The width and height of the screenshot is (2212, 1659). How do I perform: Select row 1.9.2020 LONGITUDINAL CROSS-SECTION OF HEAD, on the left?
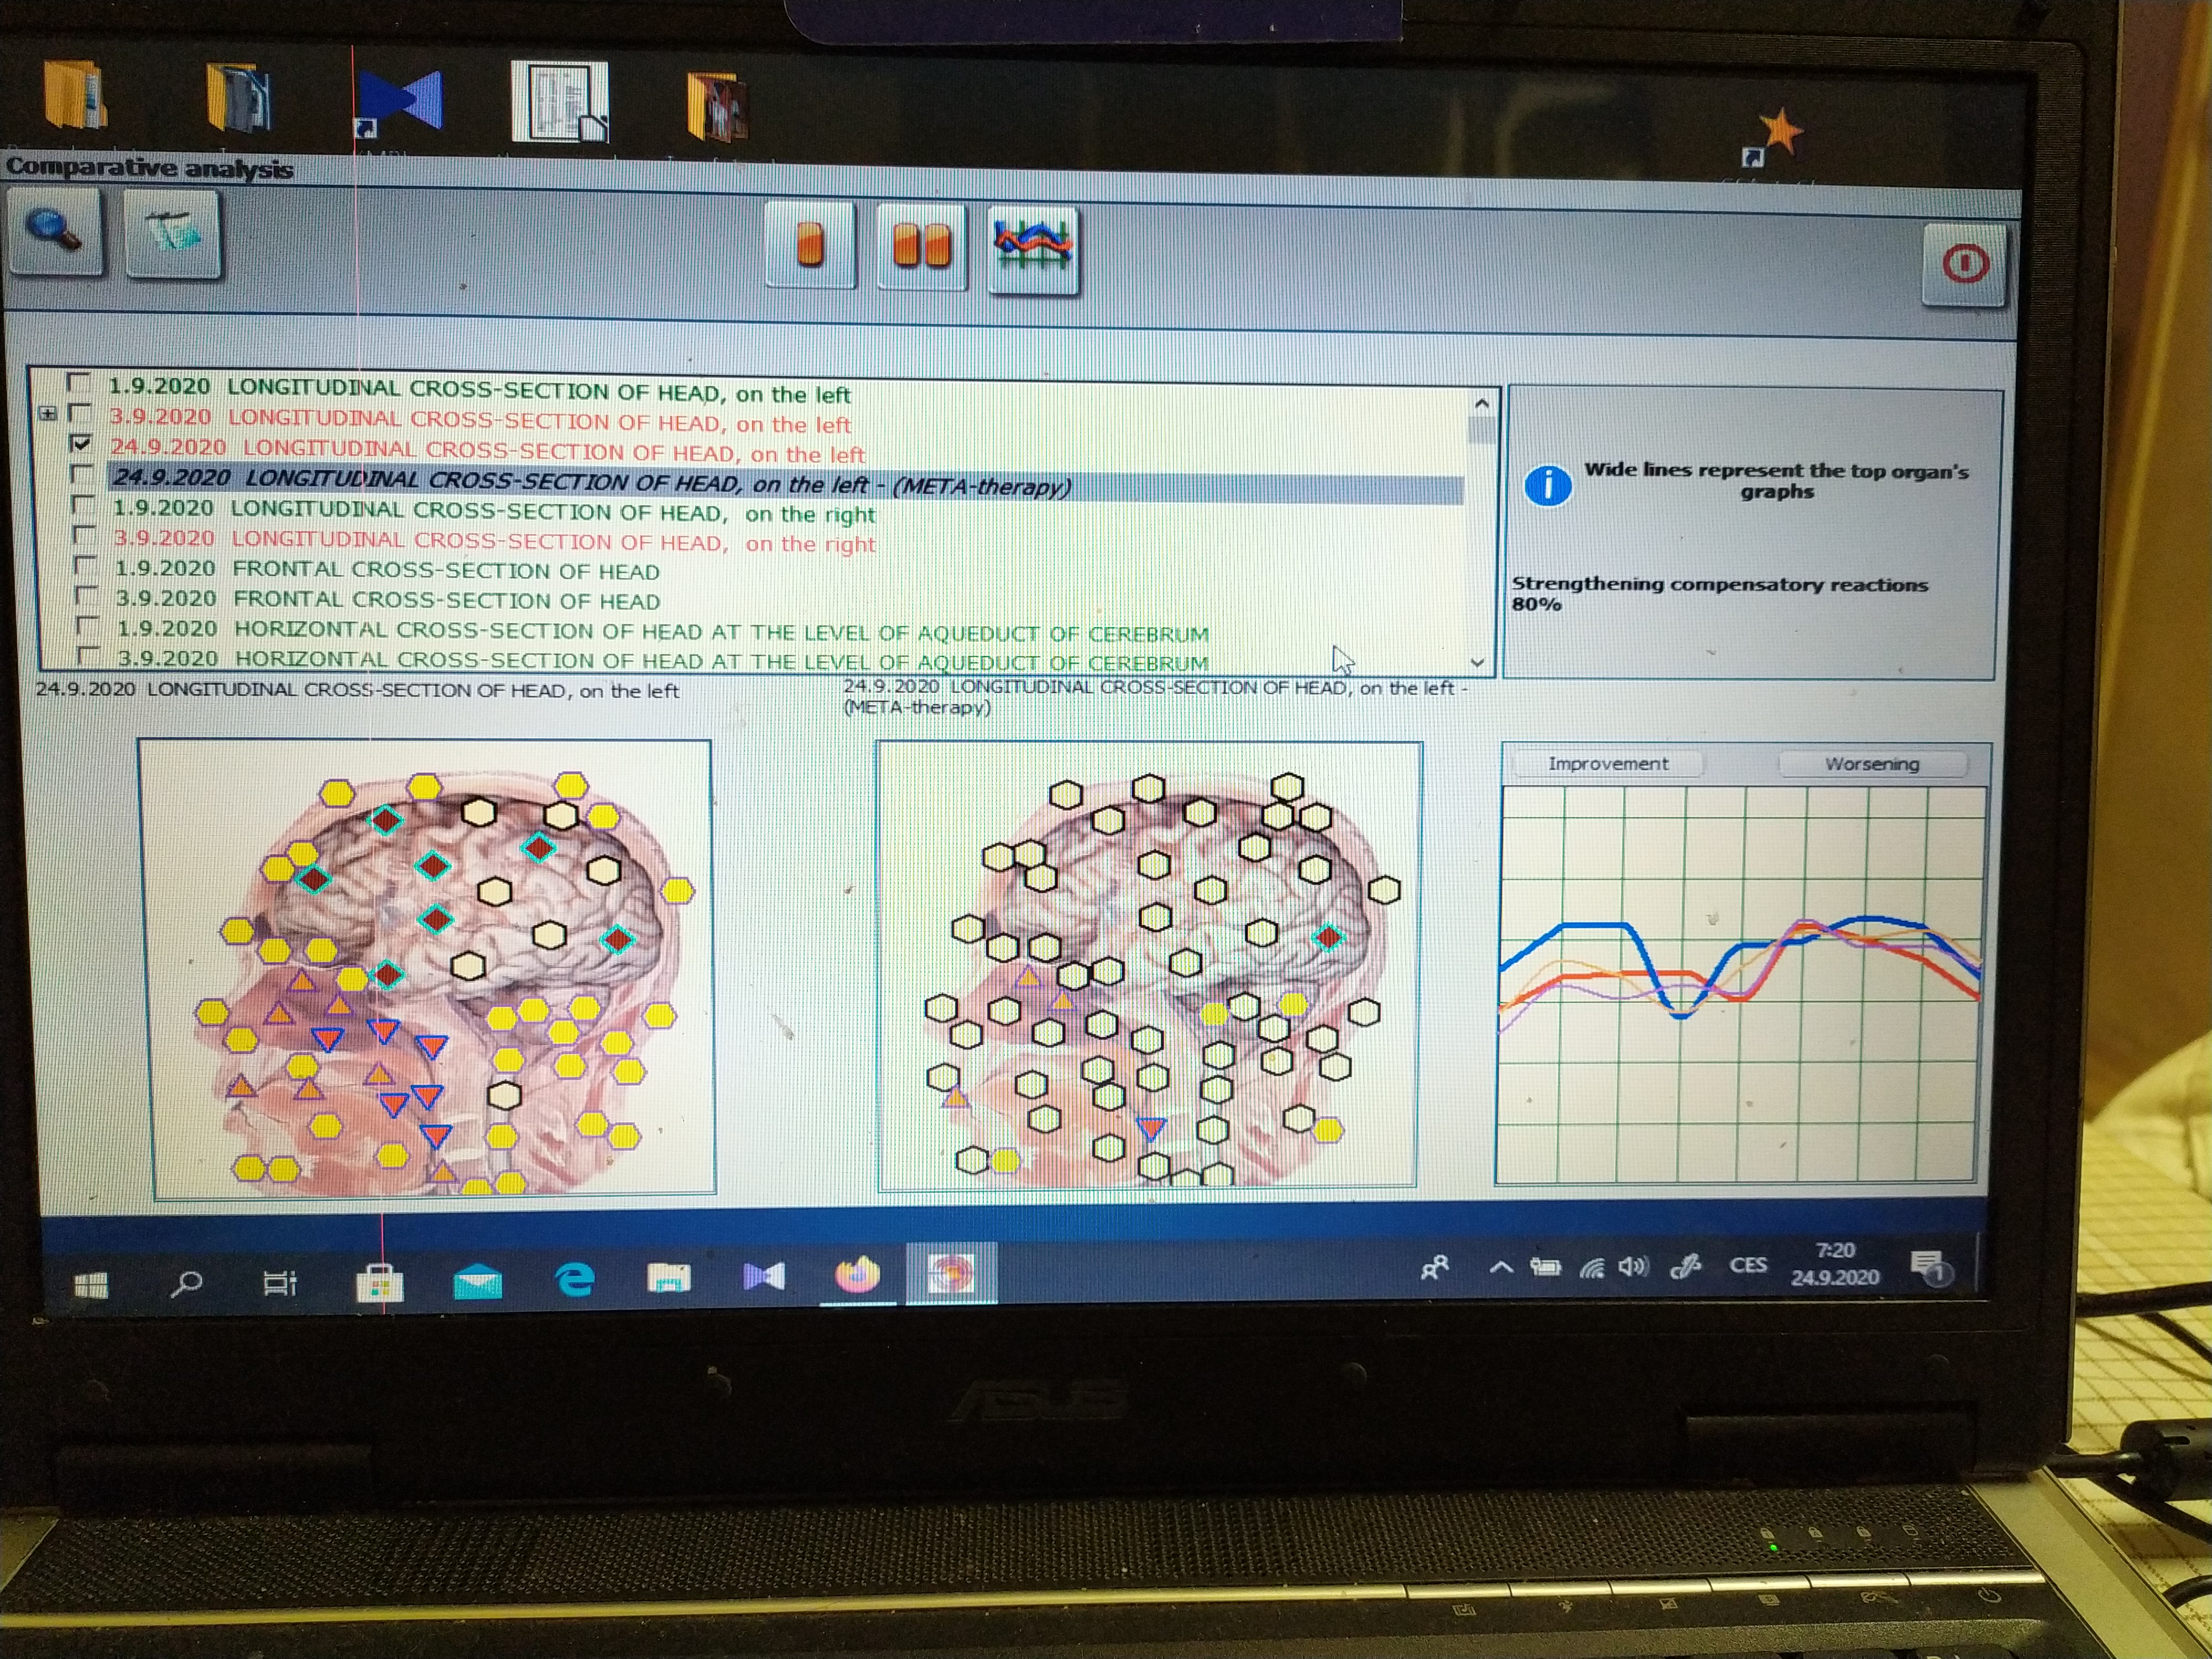(479, 390)
